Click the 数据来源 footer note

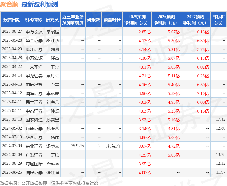(x=49, y=183)
